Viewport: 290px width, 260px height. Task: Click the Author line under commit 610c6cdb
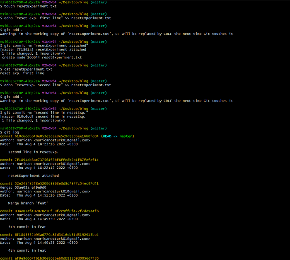pos(45,140)
